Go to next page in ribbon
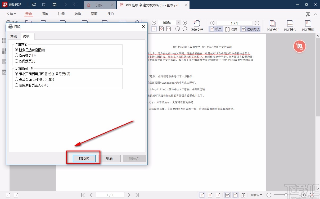This screenshot has width=320, height=199. point(257,23)
